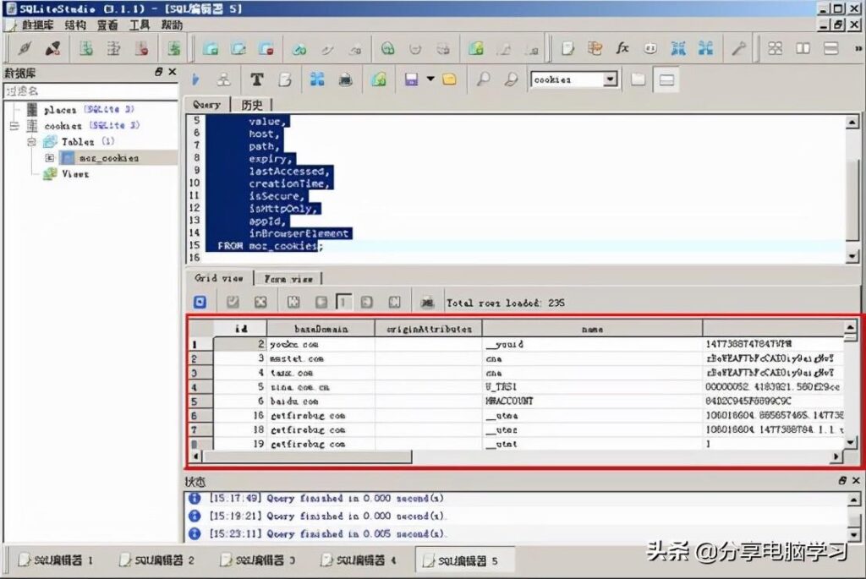Open the SQL function editor (fx)
866x579 pixels.
[x=622, y=48]
